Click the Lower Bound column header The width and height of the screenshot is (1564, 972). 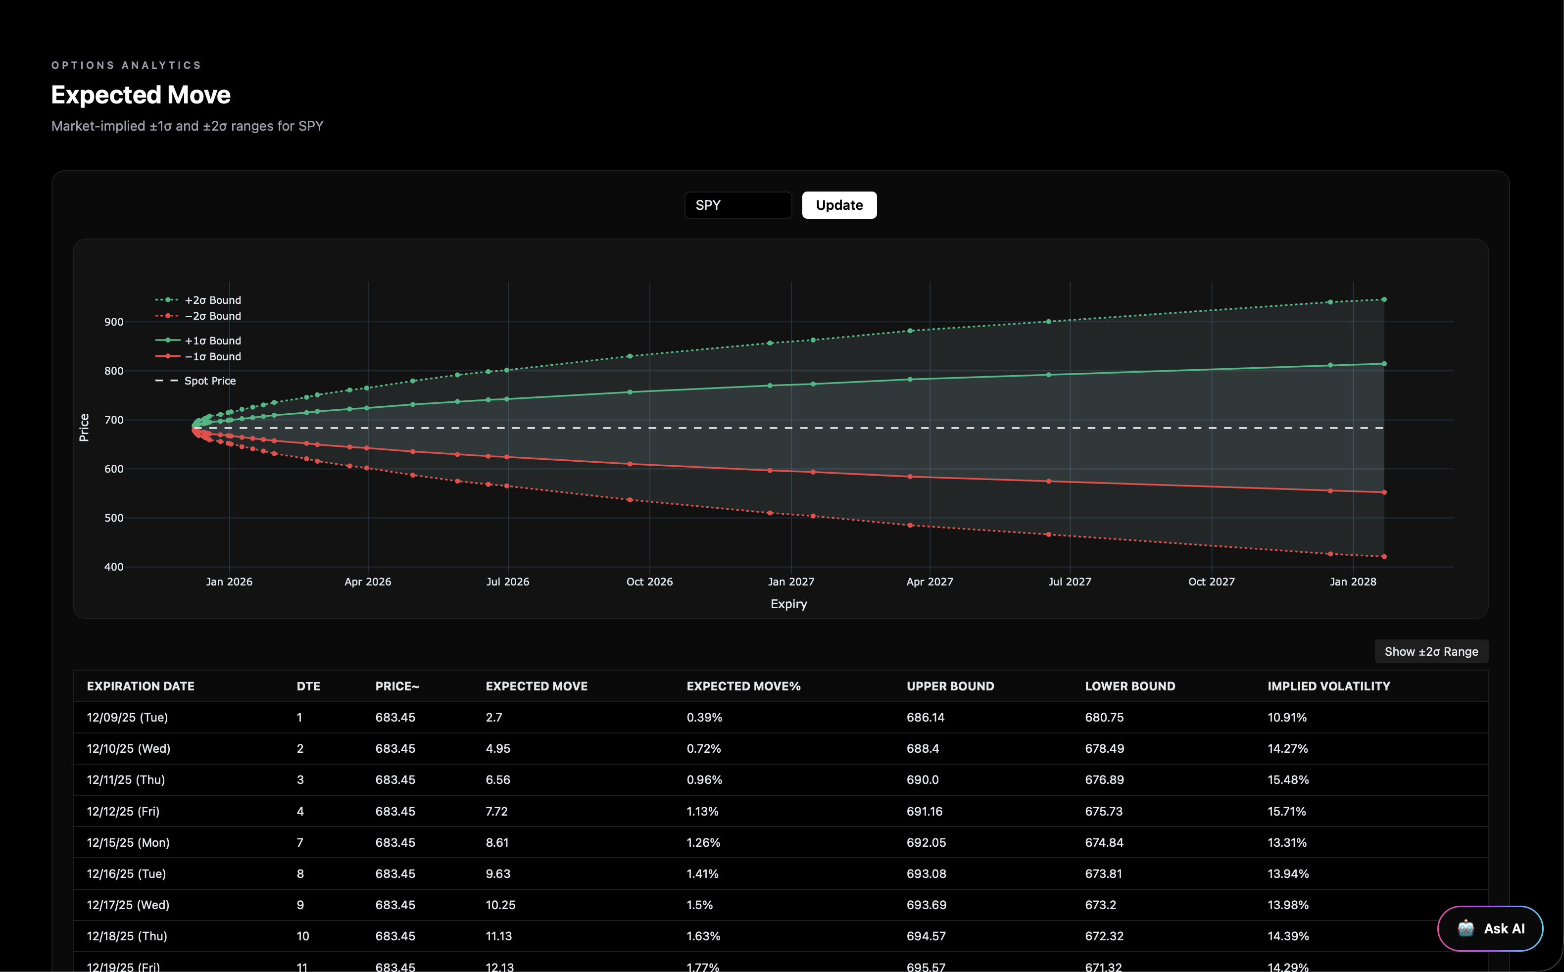coord(1129,686)
